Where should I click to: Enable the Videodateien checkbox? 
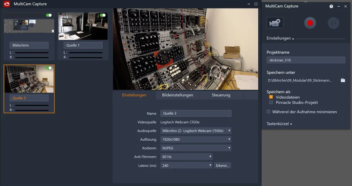point(271,97)
